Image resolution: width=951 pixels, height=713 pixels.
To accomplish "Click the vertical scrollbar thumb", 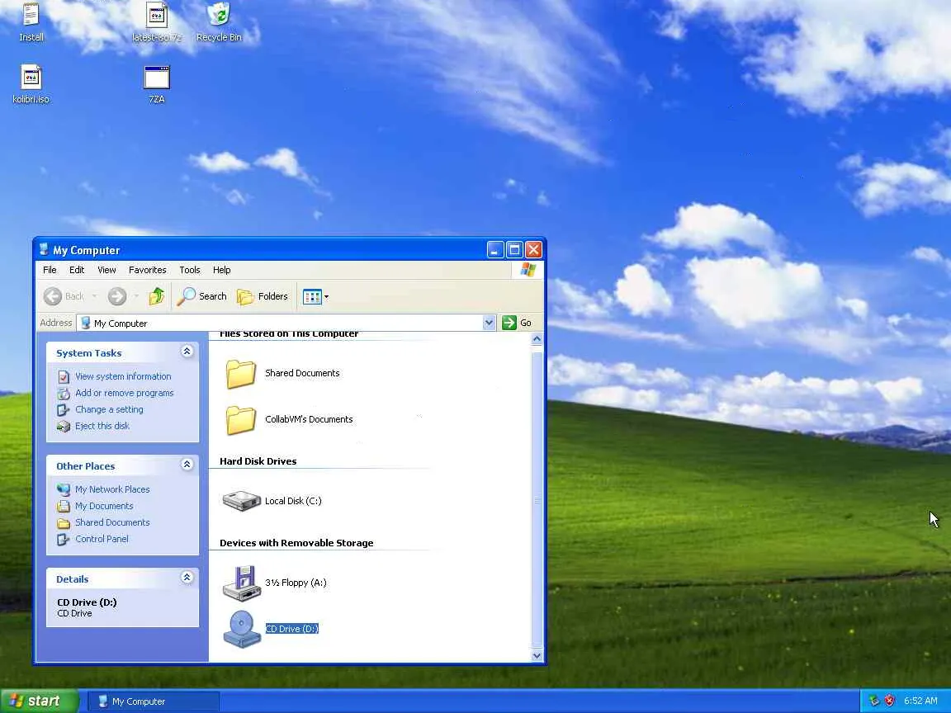I will [537, 499].
